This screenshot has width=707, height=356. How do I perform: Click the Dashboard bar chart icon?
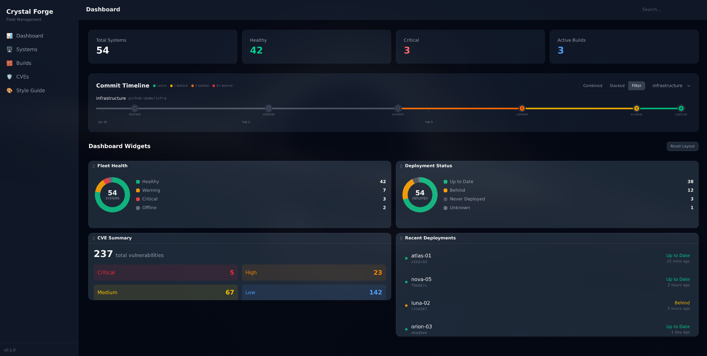(10, 36)
